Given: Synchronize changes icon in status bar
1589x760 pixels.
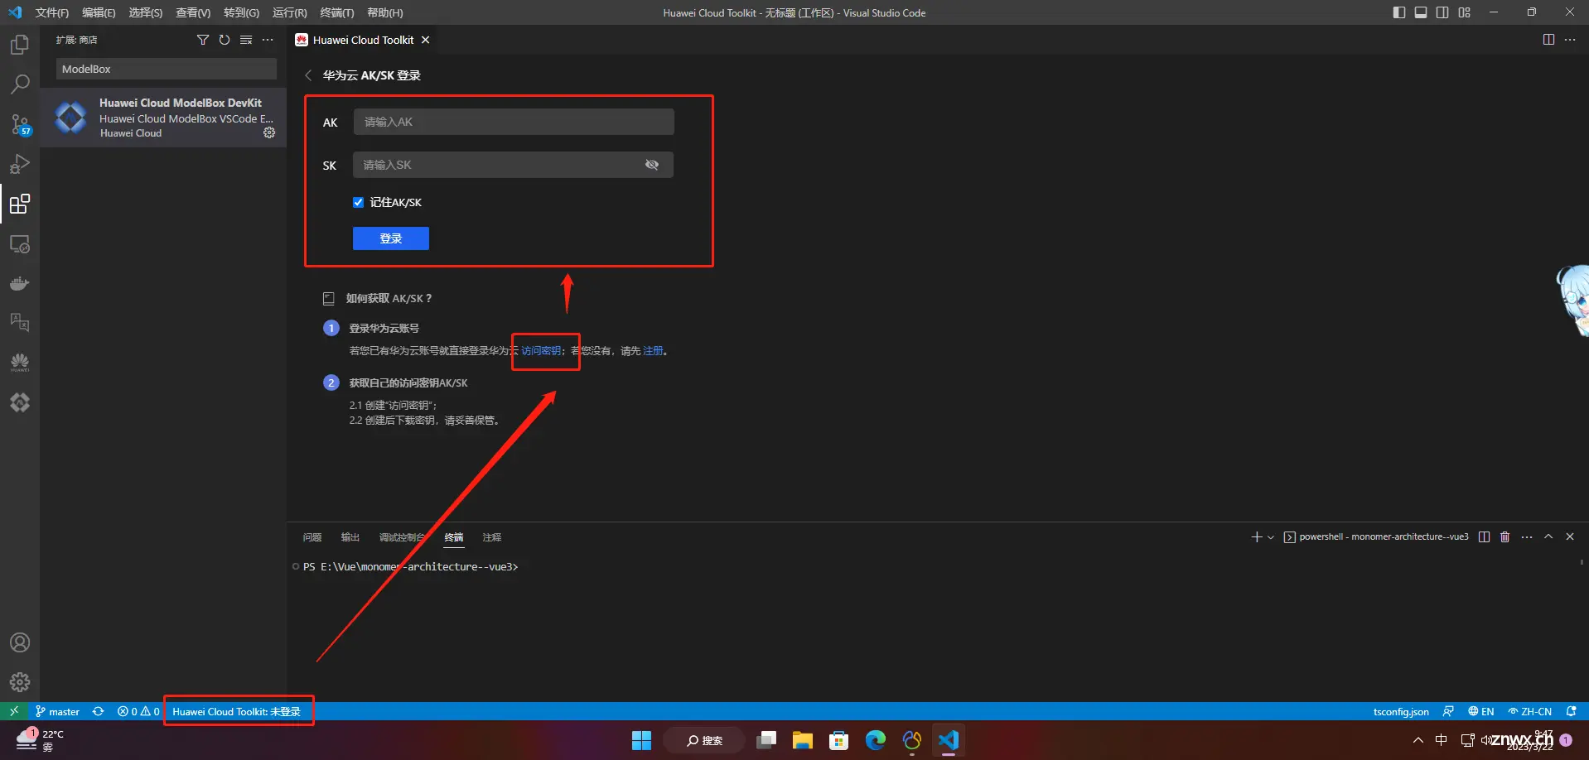Looking at the screenshot, I should coord(98,711).
